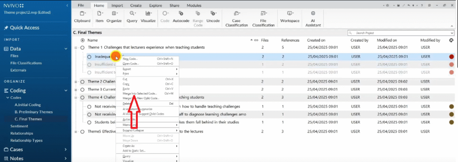Click the link icon column header
The height and width of the screenshot is (162, 458).
256,40
